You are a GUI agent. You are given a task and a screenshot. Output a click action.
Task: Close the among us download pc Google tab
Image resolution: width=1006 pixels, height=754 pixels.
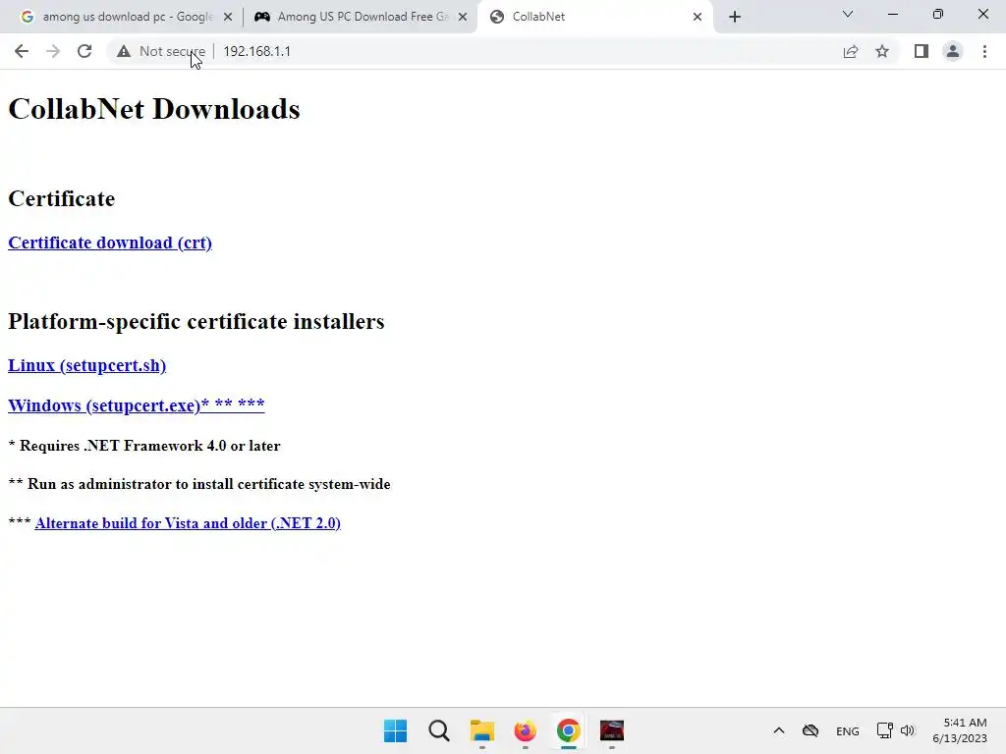(x=228, y=17)
